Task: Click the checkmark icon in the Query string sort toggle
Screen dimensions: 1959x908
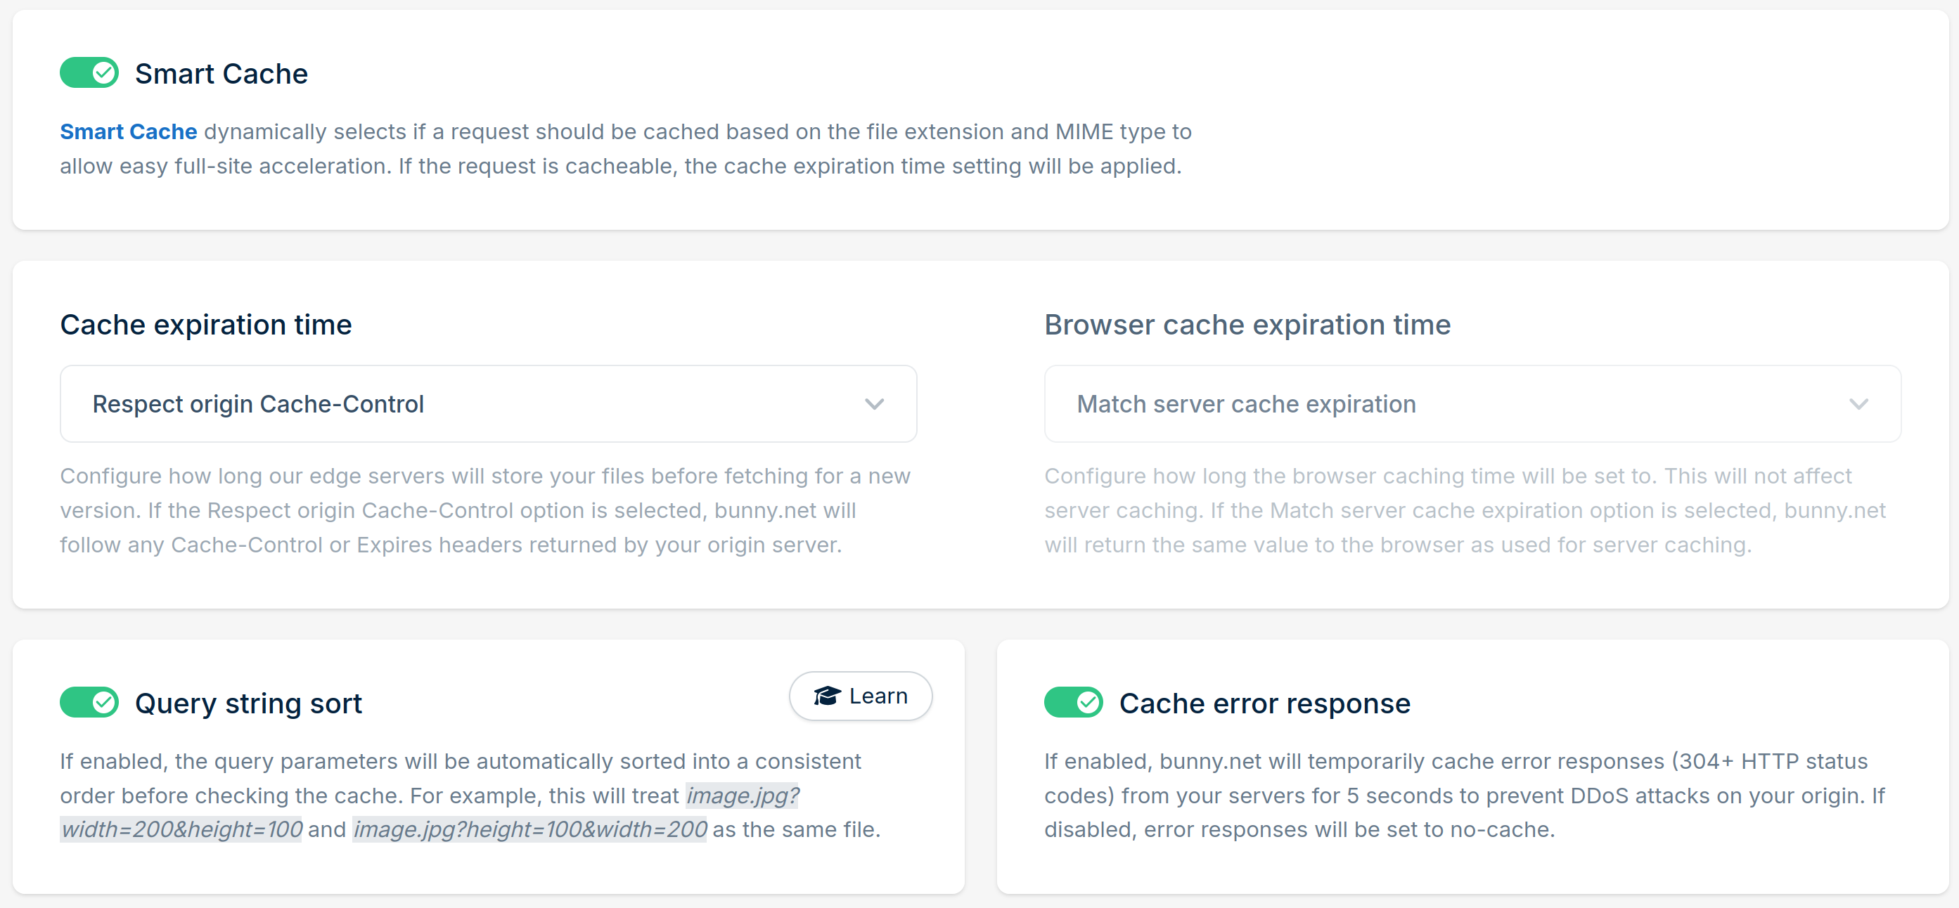Action: point(105,702)
